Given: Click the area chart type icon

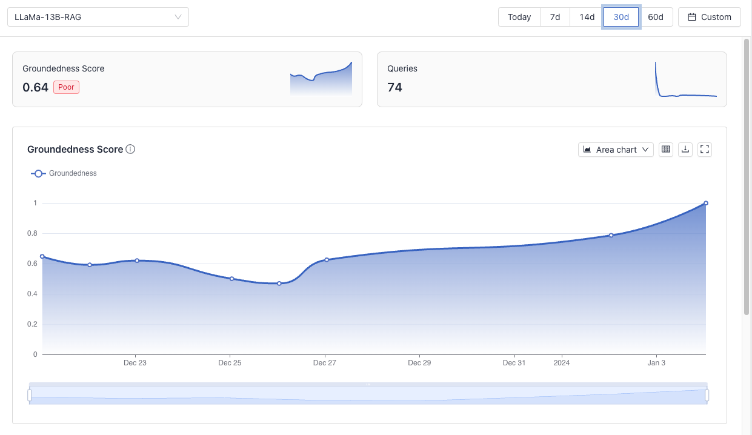Looking at the screenshot, I should click(587, 150).
